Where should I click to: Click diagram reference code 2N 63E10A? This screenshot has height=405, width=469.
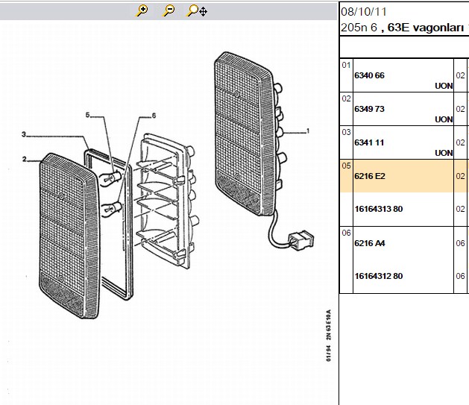pos(329,324)
